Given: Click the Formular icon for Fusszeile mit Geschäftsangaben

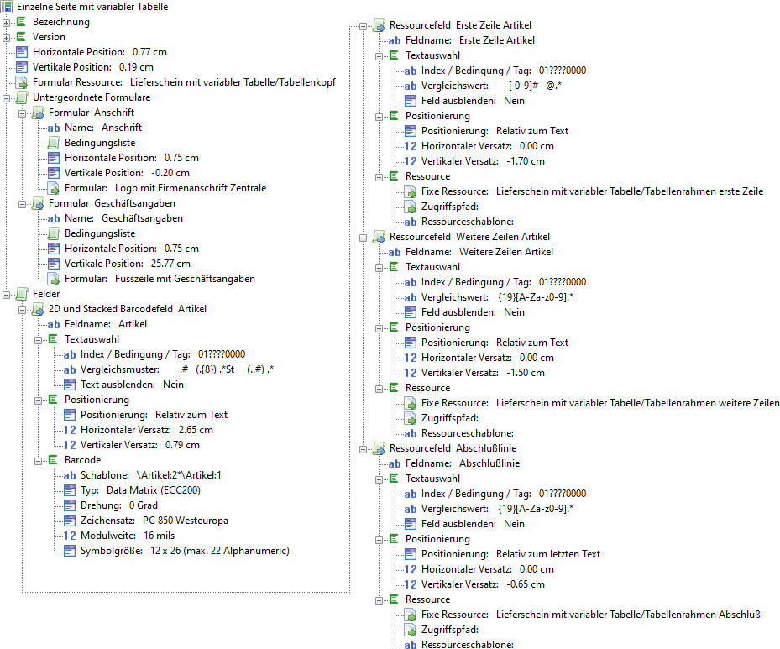Looking at the screenshot, I should [54, 279].
